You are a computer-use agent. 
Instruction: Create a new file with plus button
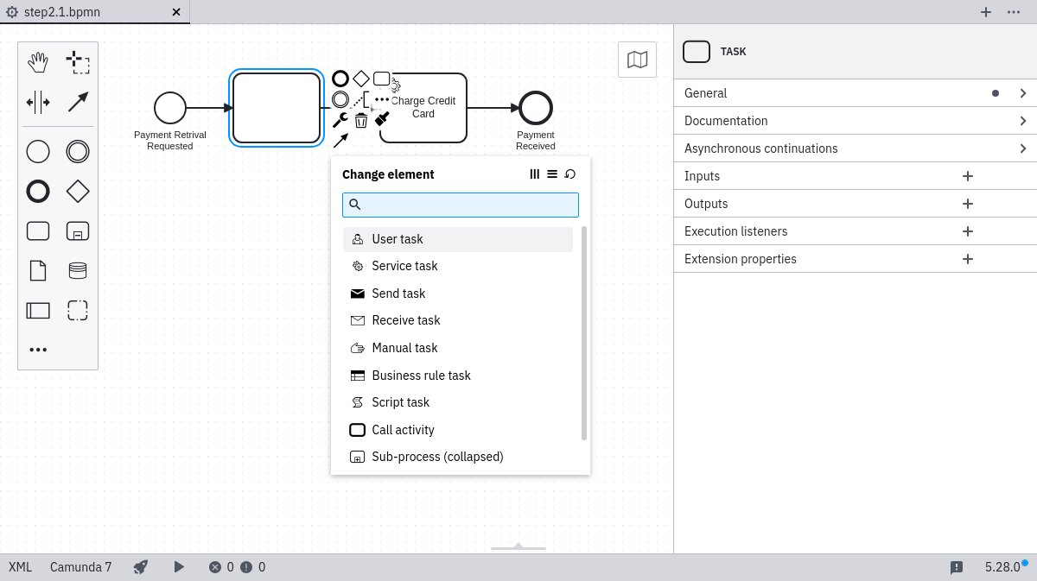pyautogui.click(x=986, y=12)
